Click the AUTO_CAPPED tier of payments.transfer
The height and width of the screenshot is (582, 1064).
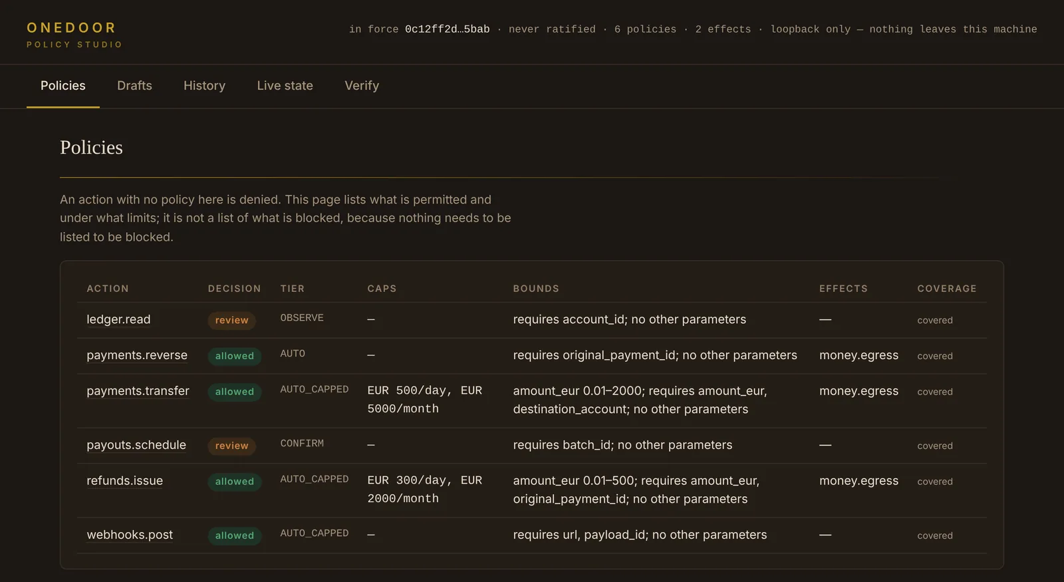point(315,390)
